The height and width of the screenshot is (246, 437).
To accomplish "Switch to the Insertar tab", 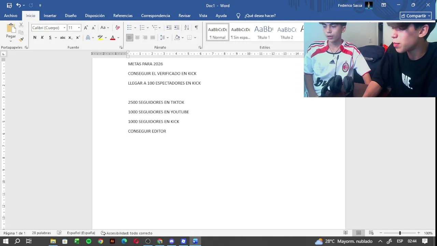I will point(50,16).
